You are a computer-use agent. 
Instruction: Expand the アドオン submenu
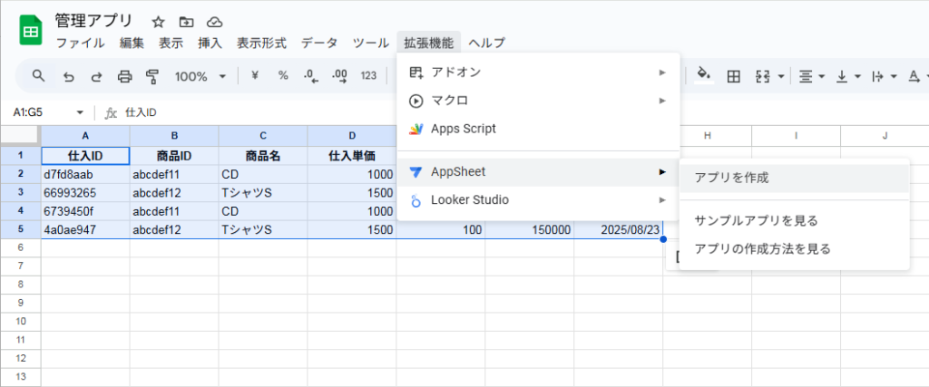[538, 72]
